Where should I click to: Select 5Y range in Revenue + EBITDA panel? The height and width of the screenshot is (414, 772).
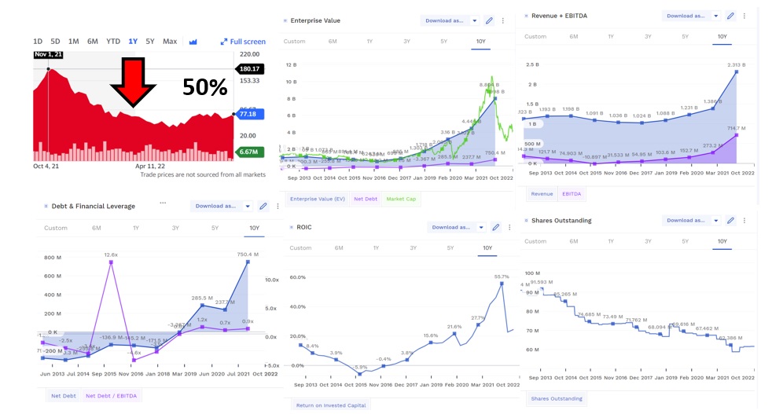pyautogui.click(x=685, y=36)
